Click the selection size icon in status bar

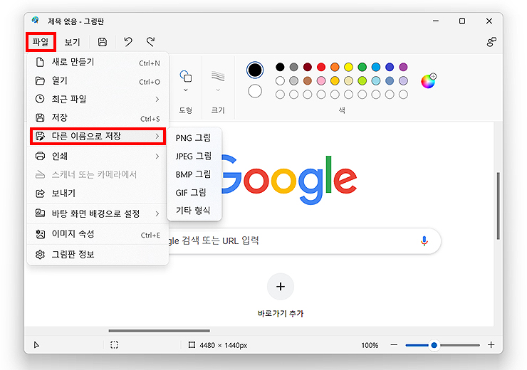114,345
